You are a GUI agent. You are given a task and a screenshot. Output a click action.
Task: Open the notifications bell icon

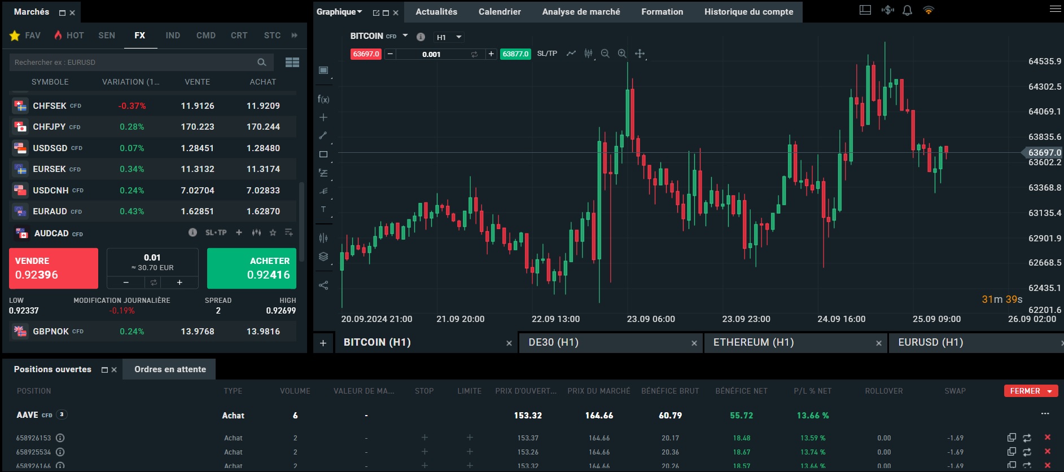[x=907, y=10]
